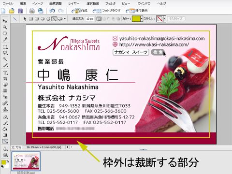The width and height of the screenshot is (232, 174).
Task: Open the スタイル picker dropdown arrow
Action: [164, 19]
